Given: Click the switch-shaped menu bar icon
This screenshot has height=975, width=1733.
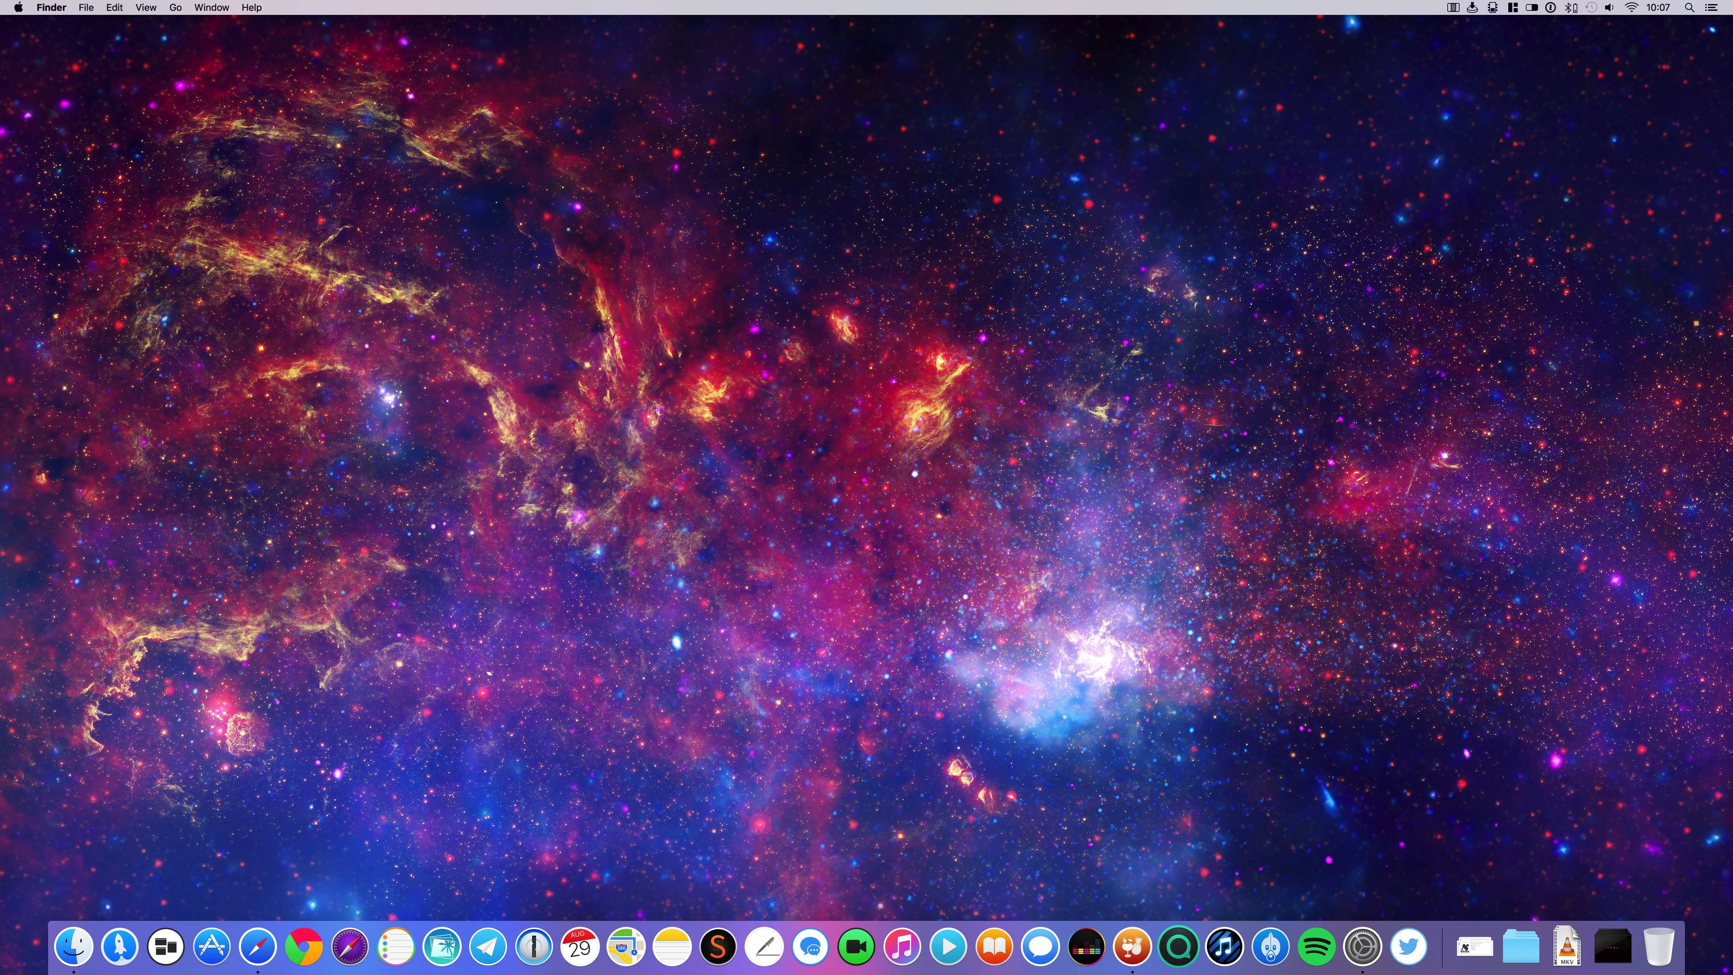Looking at the screenshot, I should [1532, 7].
